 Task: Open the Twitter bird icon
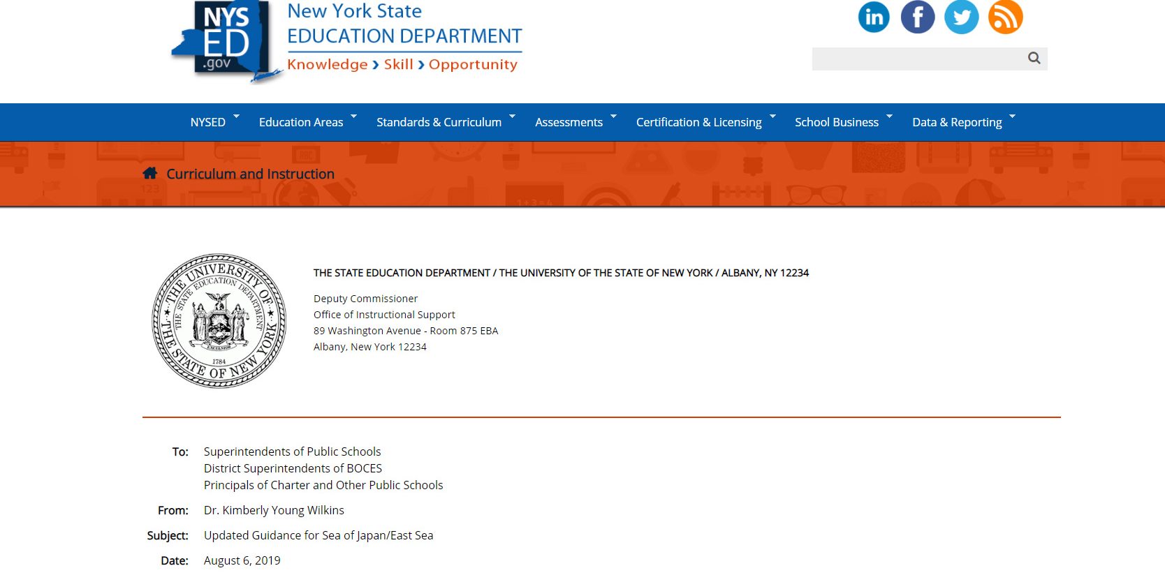(x=961, y=17)
